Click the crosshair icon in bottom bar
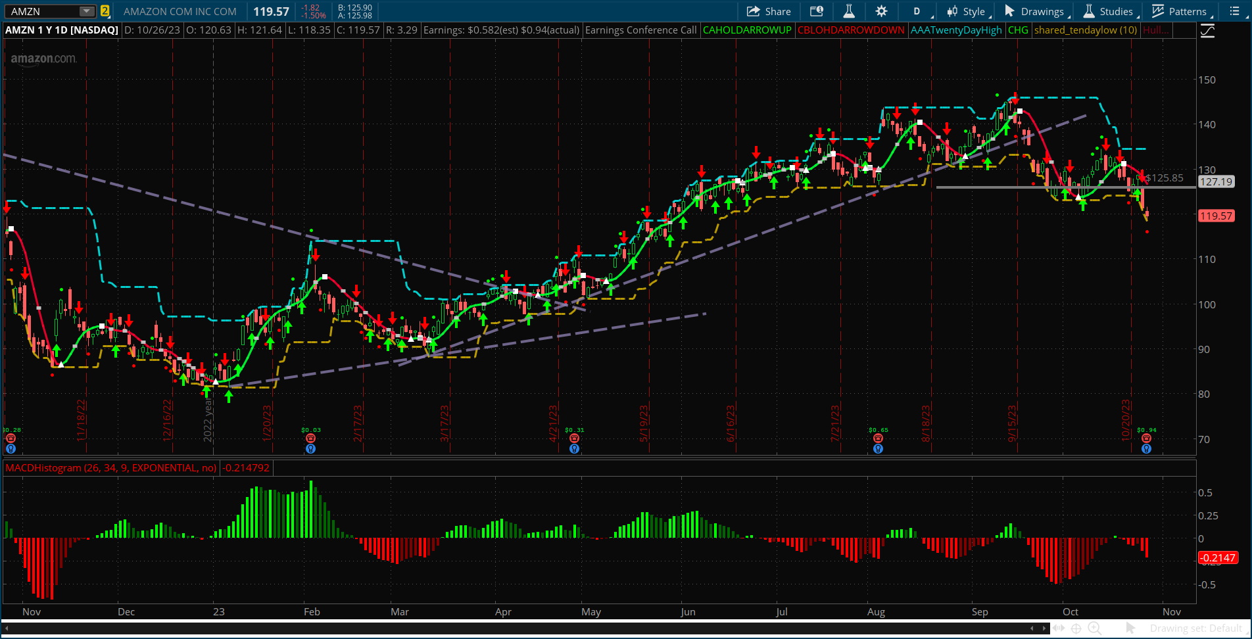Viewport: 1252px width, 639px height. [1076, 628]
